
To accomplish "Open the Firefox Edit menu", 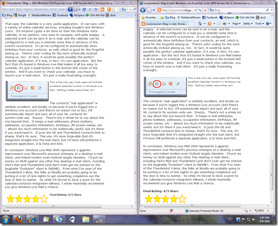I will (12, 10).
